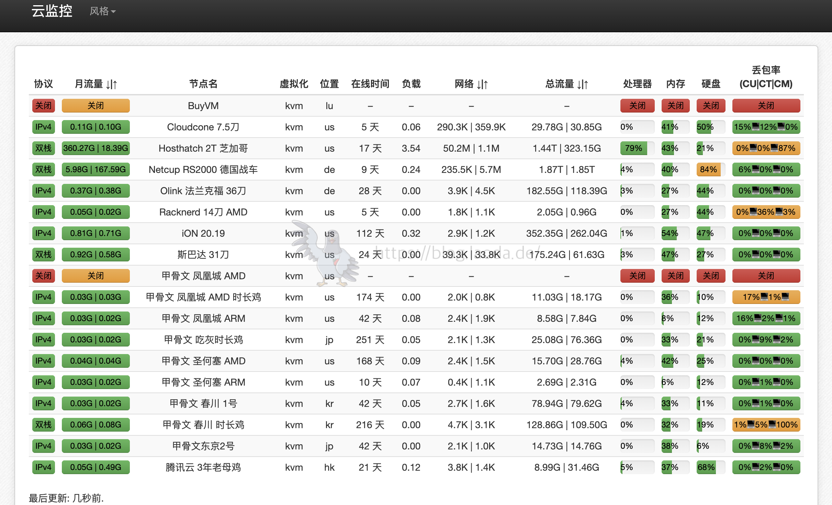Expand the Cloudcone 7.5刀 row
The width and height of the screenshot is (832, 505).
(x=416, y=127)
